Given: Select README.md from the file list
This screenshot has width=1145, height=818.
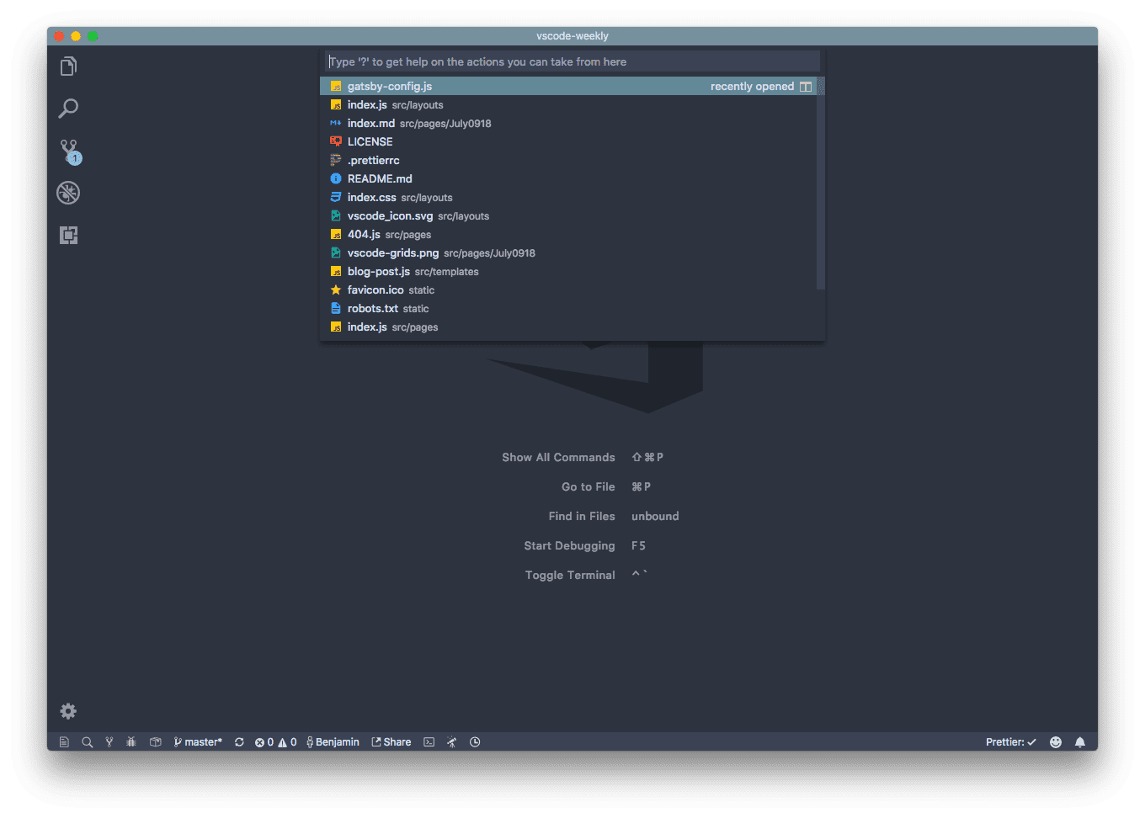Looking at the screenshot, I should click(x=380, y=179).
